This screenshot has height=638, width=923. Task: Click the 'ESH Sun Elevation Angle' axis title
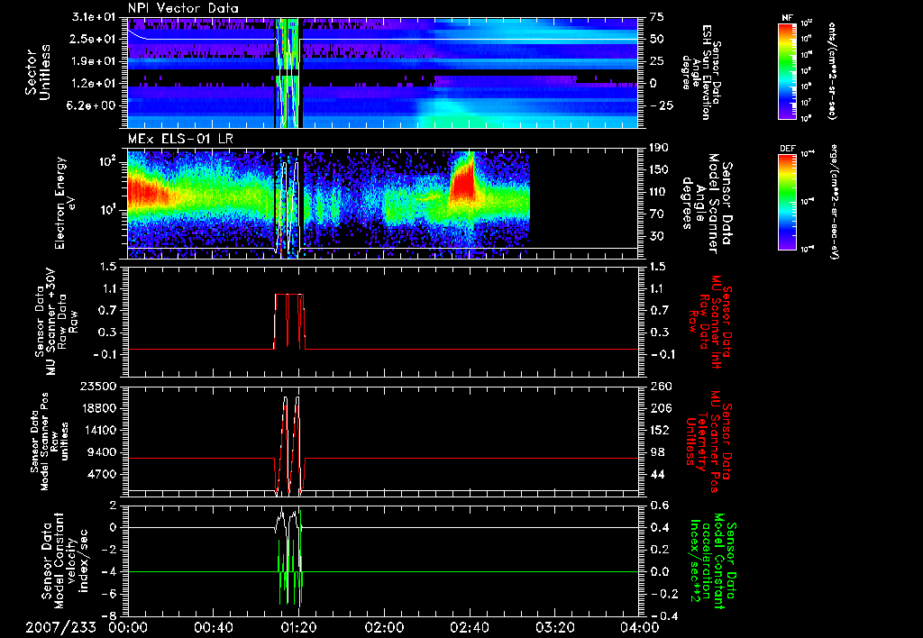(699, 72)
